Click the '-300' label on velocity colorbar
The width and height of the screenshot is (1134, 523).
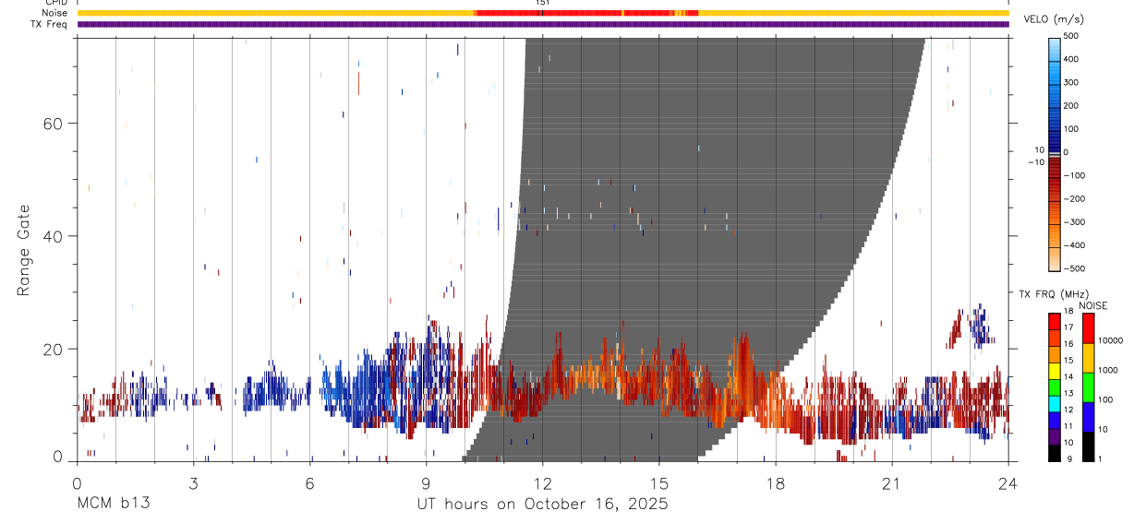(x=1073, y=222)
